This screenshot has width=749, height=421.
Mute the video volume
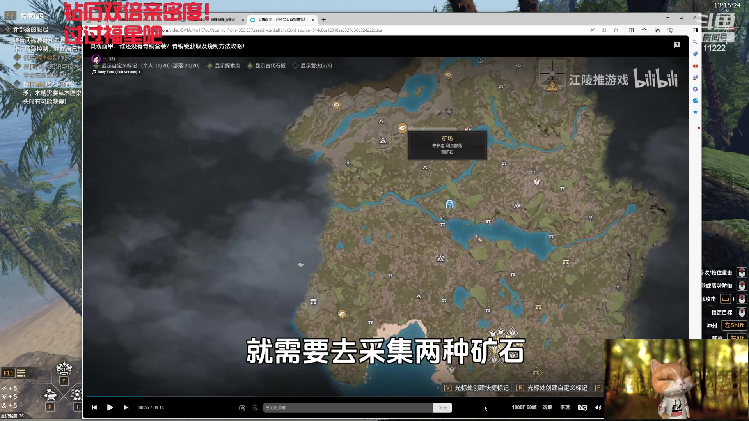point(598,407)
